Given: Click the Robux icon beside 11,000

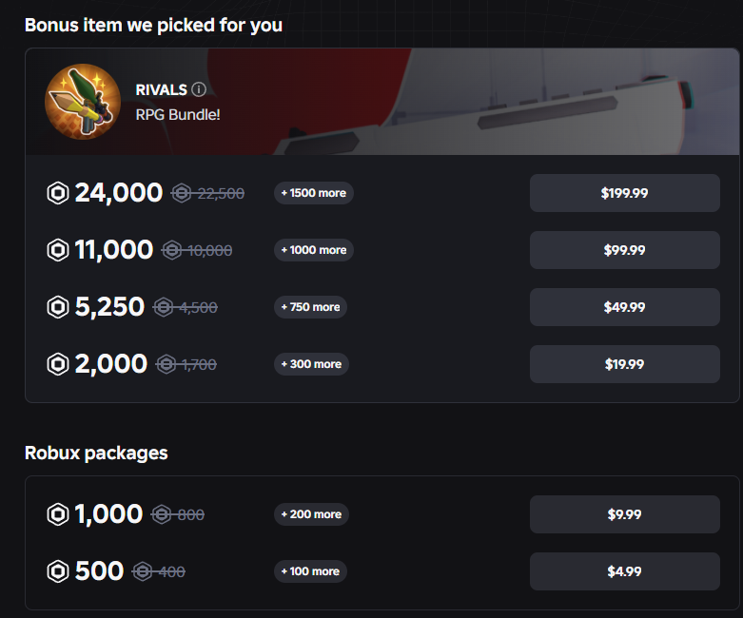Looking at the screenshot, I should click(58, 250).
